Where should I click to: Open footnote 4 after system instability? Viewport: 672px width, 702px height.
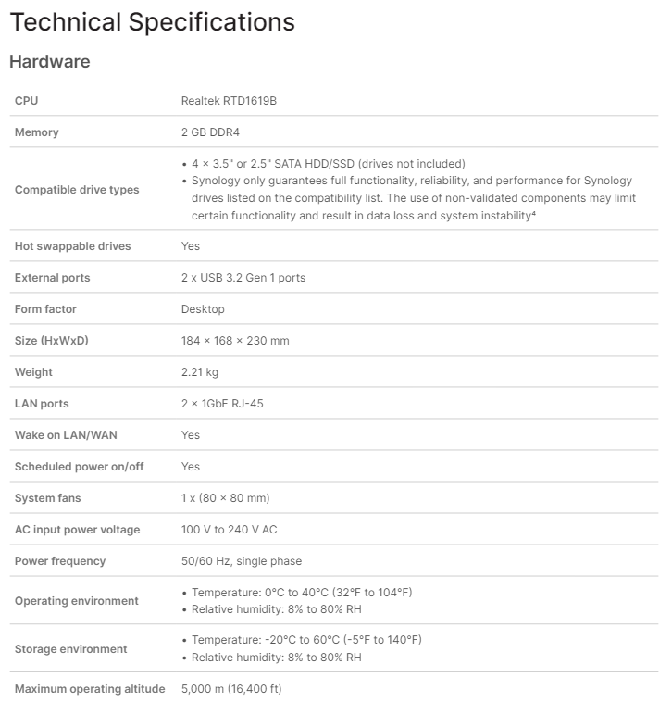(x=534, y=214)
